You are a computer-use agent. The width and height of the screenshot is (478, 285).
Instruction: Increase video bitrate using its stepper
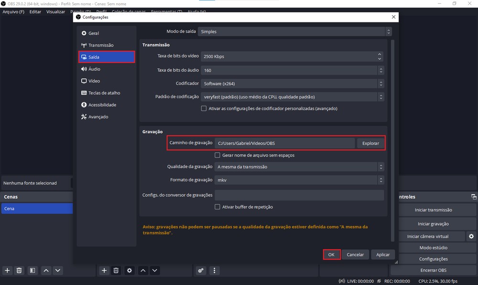coord(380,53)
